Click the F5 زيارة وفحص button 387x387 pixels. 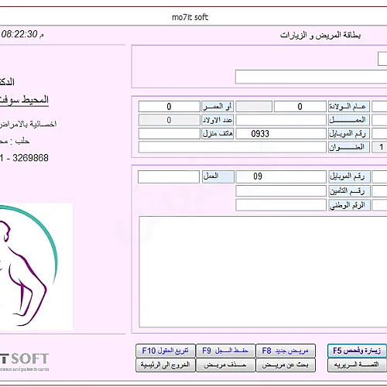coord(357,351)
